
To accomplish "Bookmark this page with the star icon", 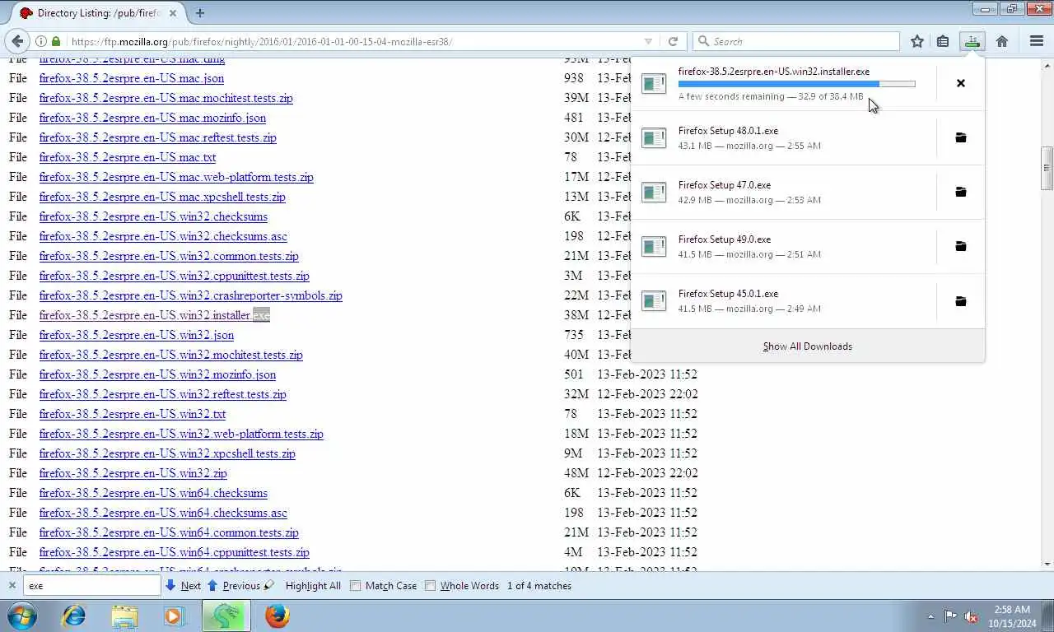I will pos(917,41).
